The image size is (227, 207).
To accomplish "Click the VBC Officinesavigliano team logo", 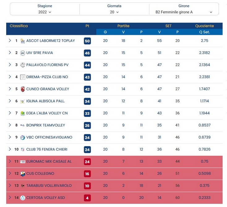I will 23,137.
